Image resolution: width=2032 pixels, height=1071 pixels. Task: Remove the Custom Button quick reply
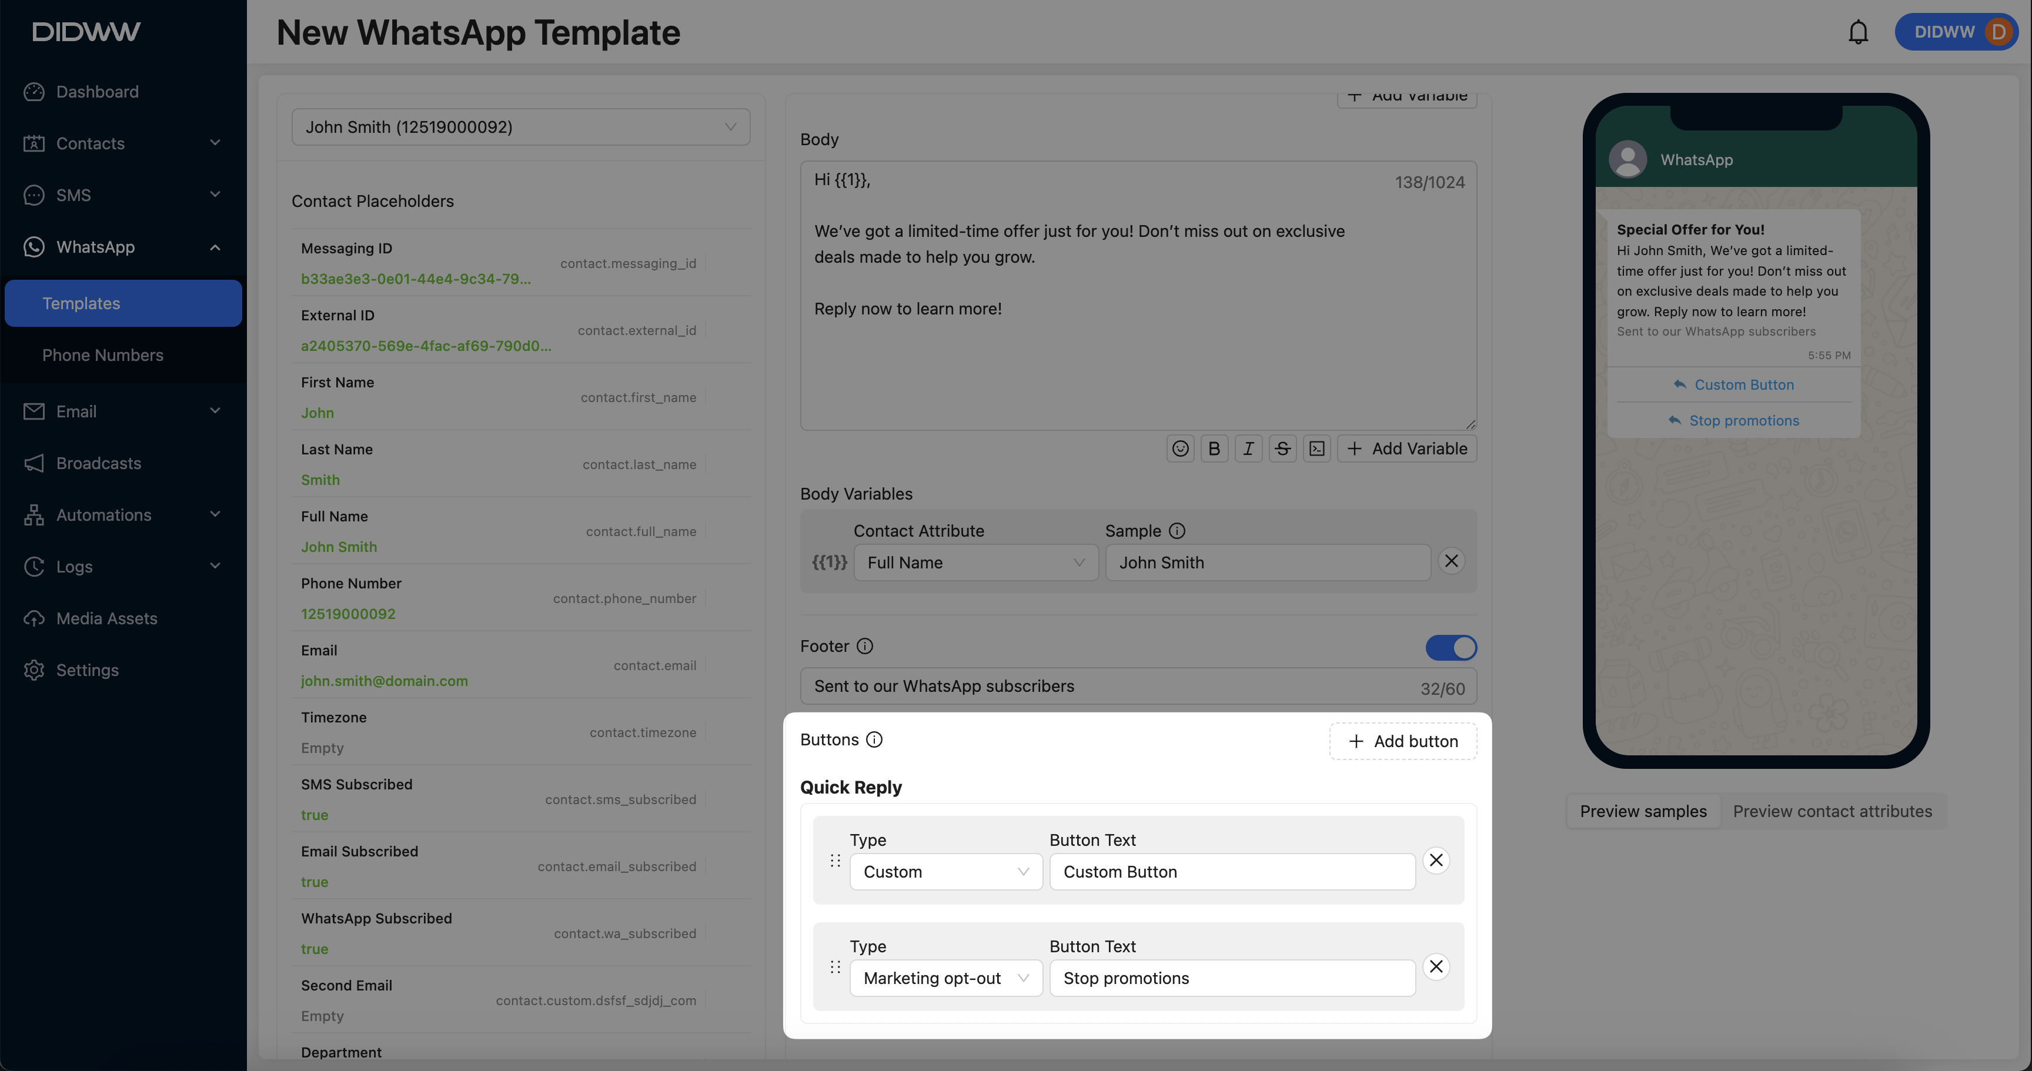point(1436,859)
